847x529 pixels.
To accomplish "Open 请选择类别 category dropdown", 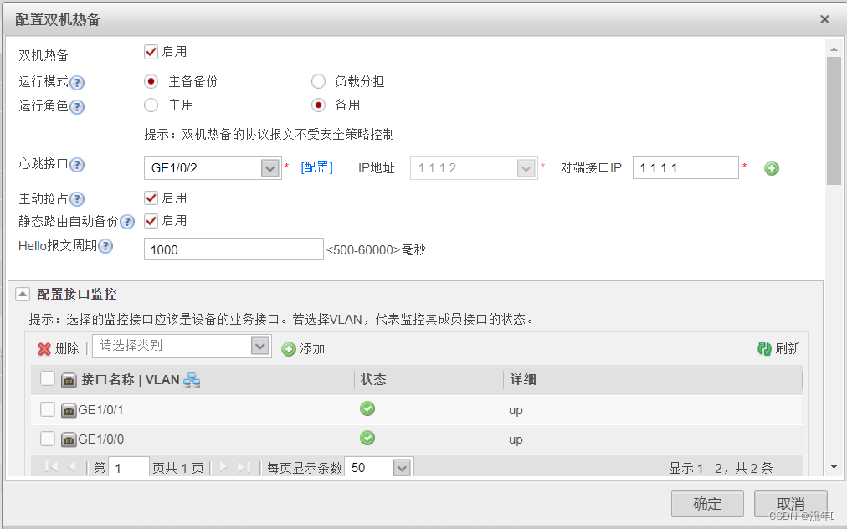I will pyautogui.click(x=259, y=346).
